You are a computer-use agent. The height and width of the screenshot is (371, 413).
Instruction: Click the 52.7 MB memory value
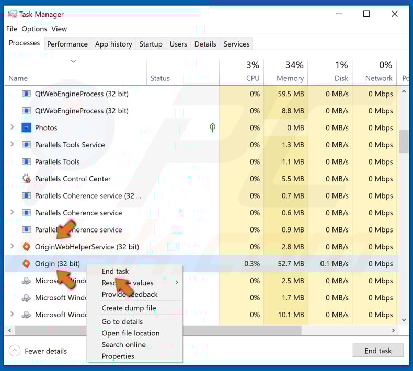(291, 263)
